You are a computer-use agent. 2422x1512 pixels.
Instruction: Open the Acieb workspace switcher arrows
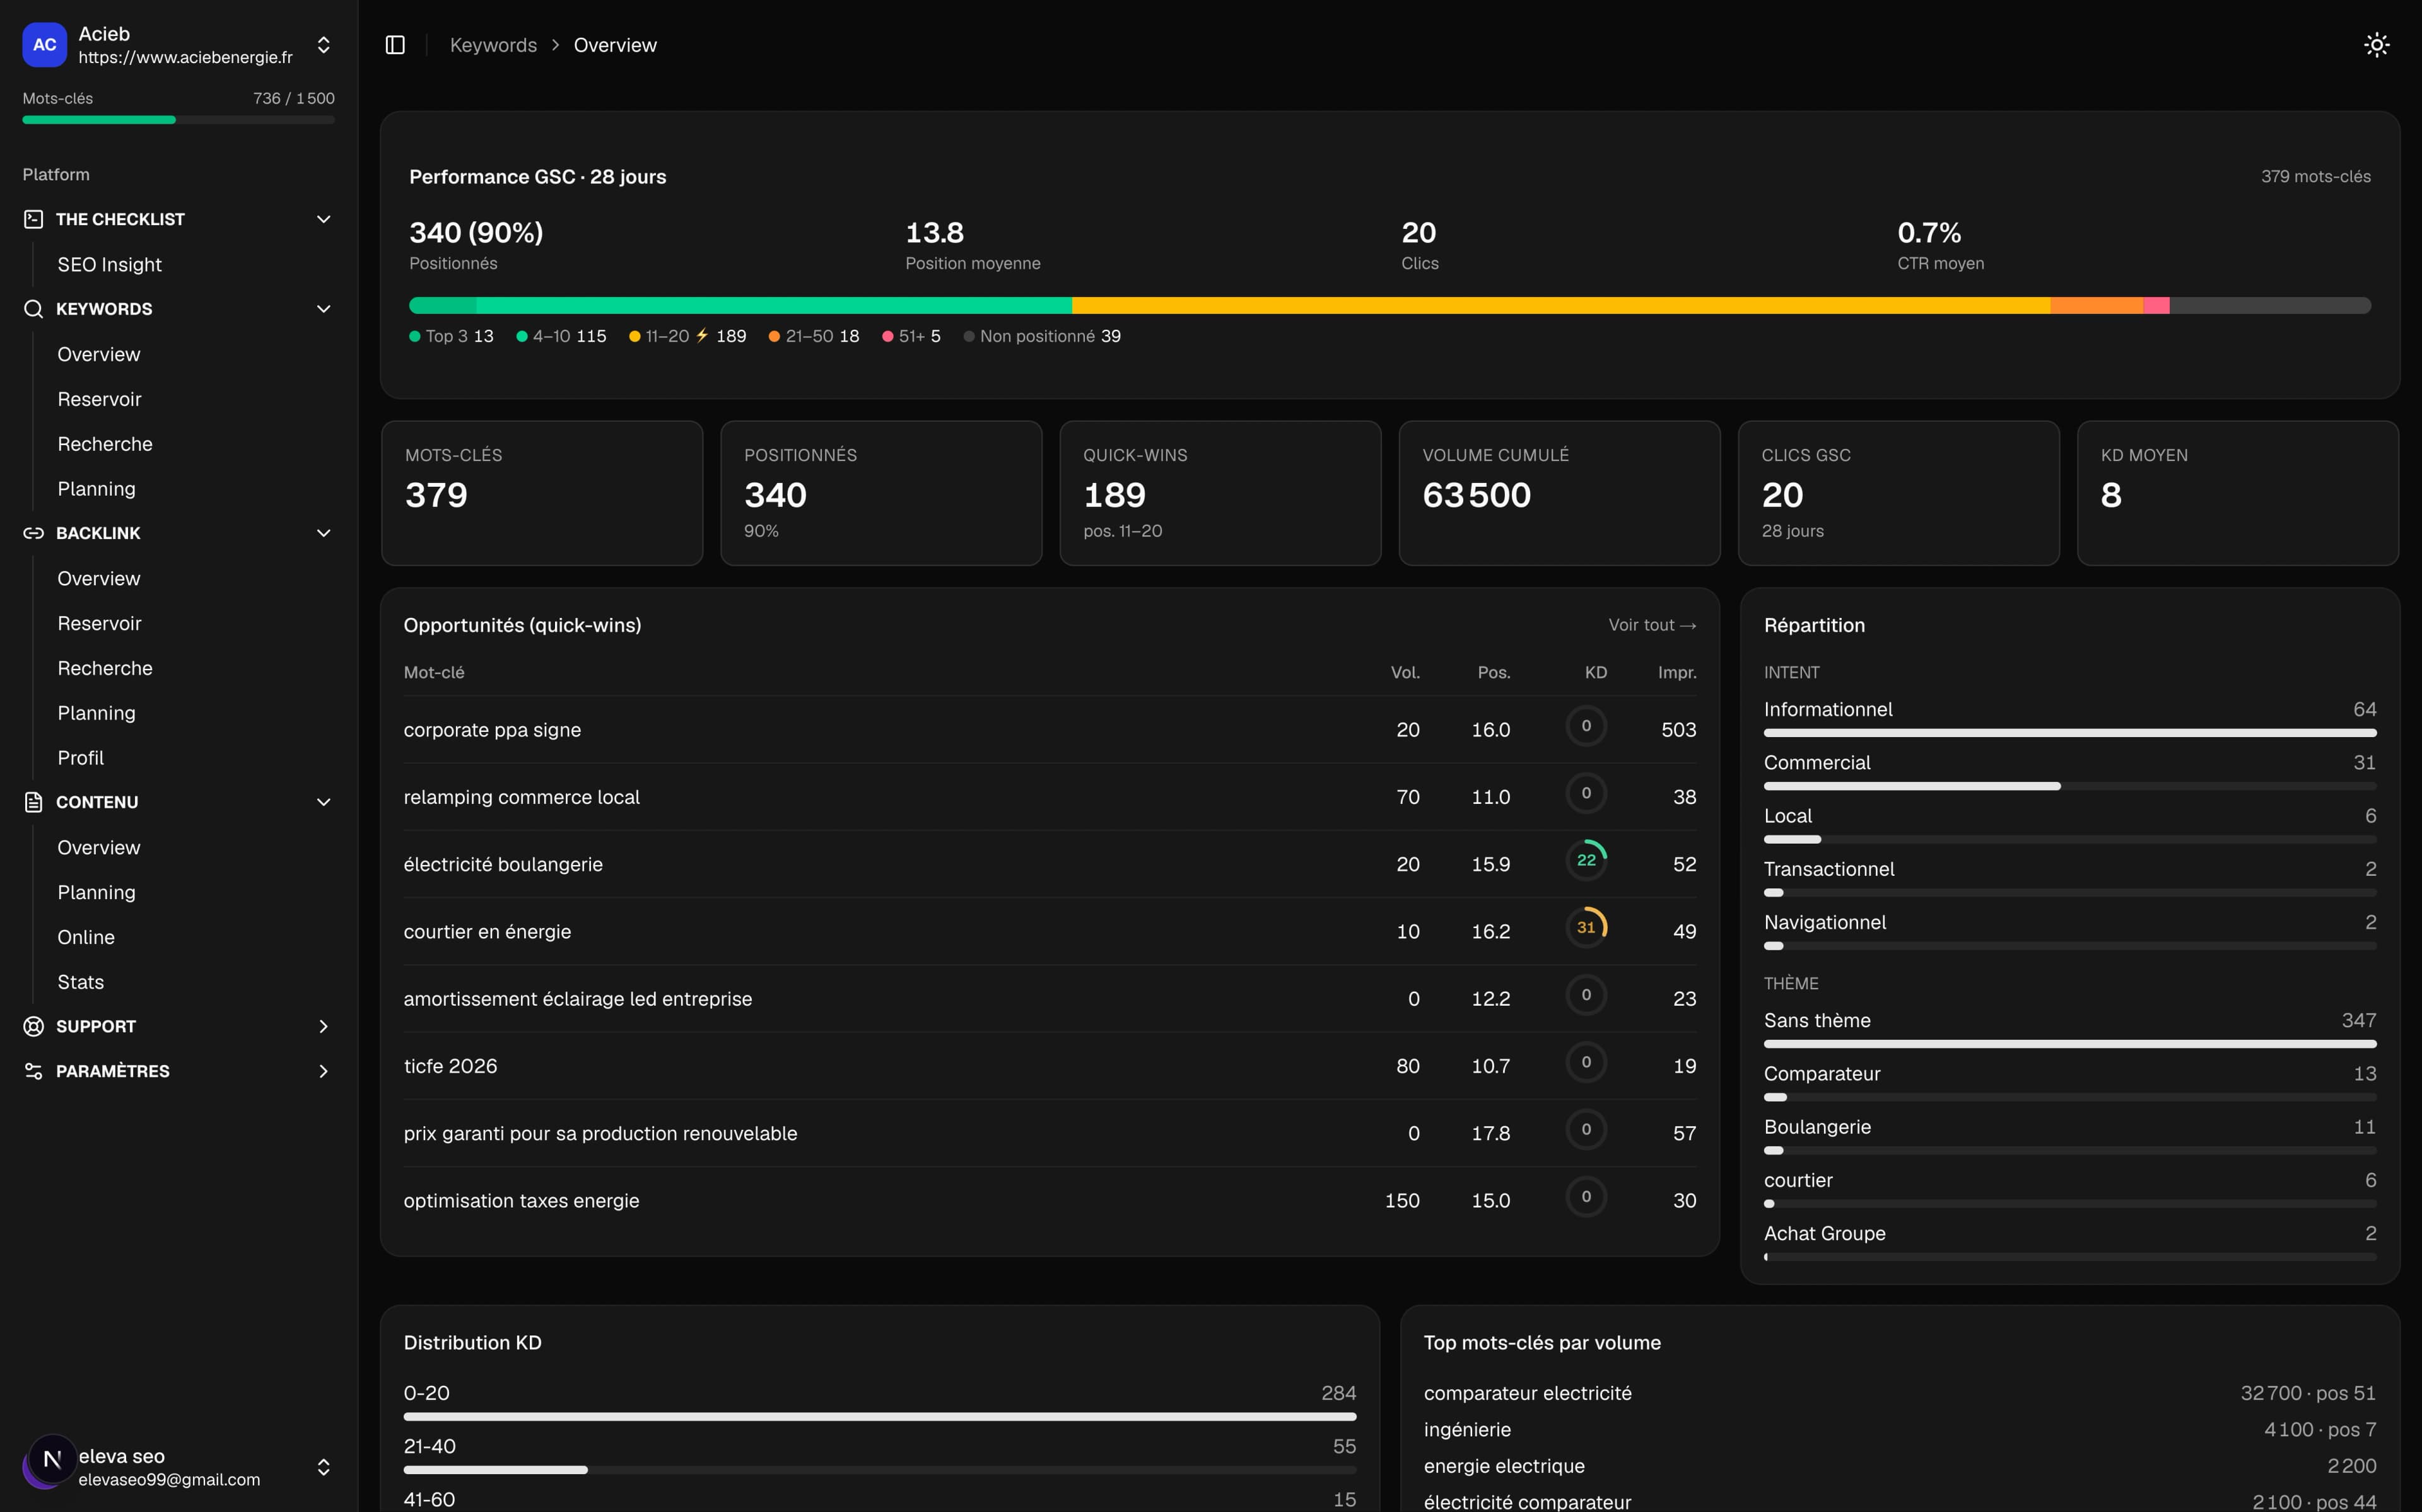click(323, 45)
